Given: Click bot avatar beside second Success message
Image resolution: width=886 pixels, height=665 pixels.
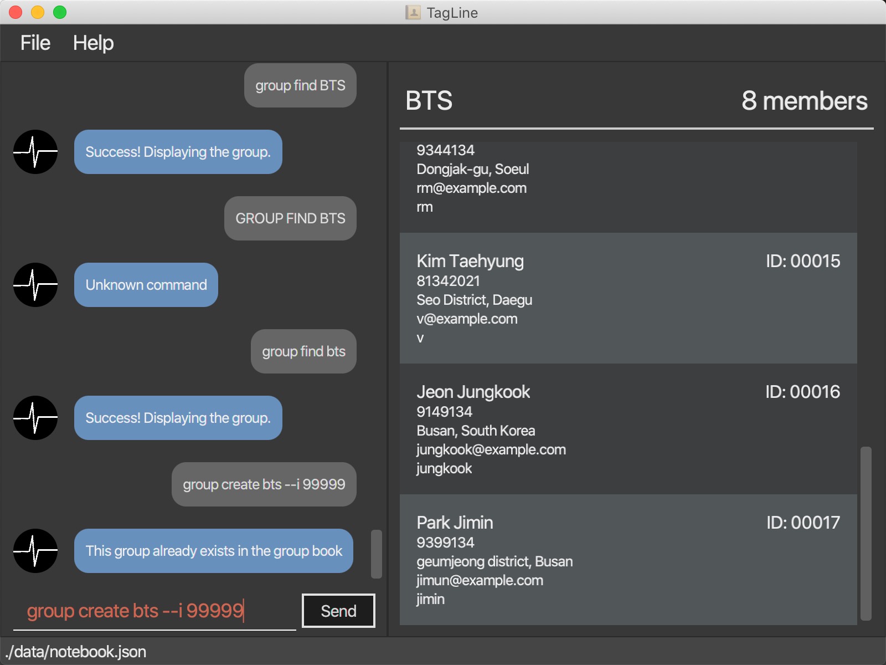Looking at the screenshot, I should point(35,418).
